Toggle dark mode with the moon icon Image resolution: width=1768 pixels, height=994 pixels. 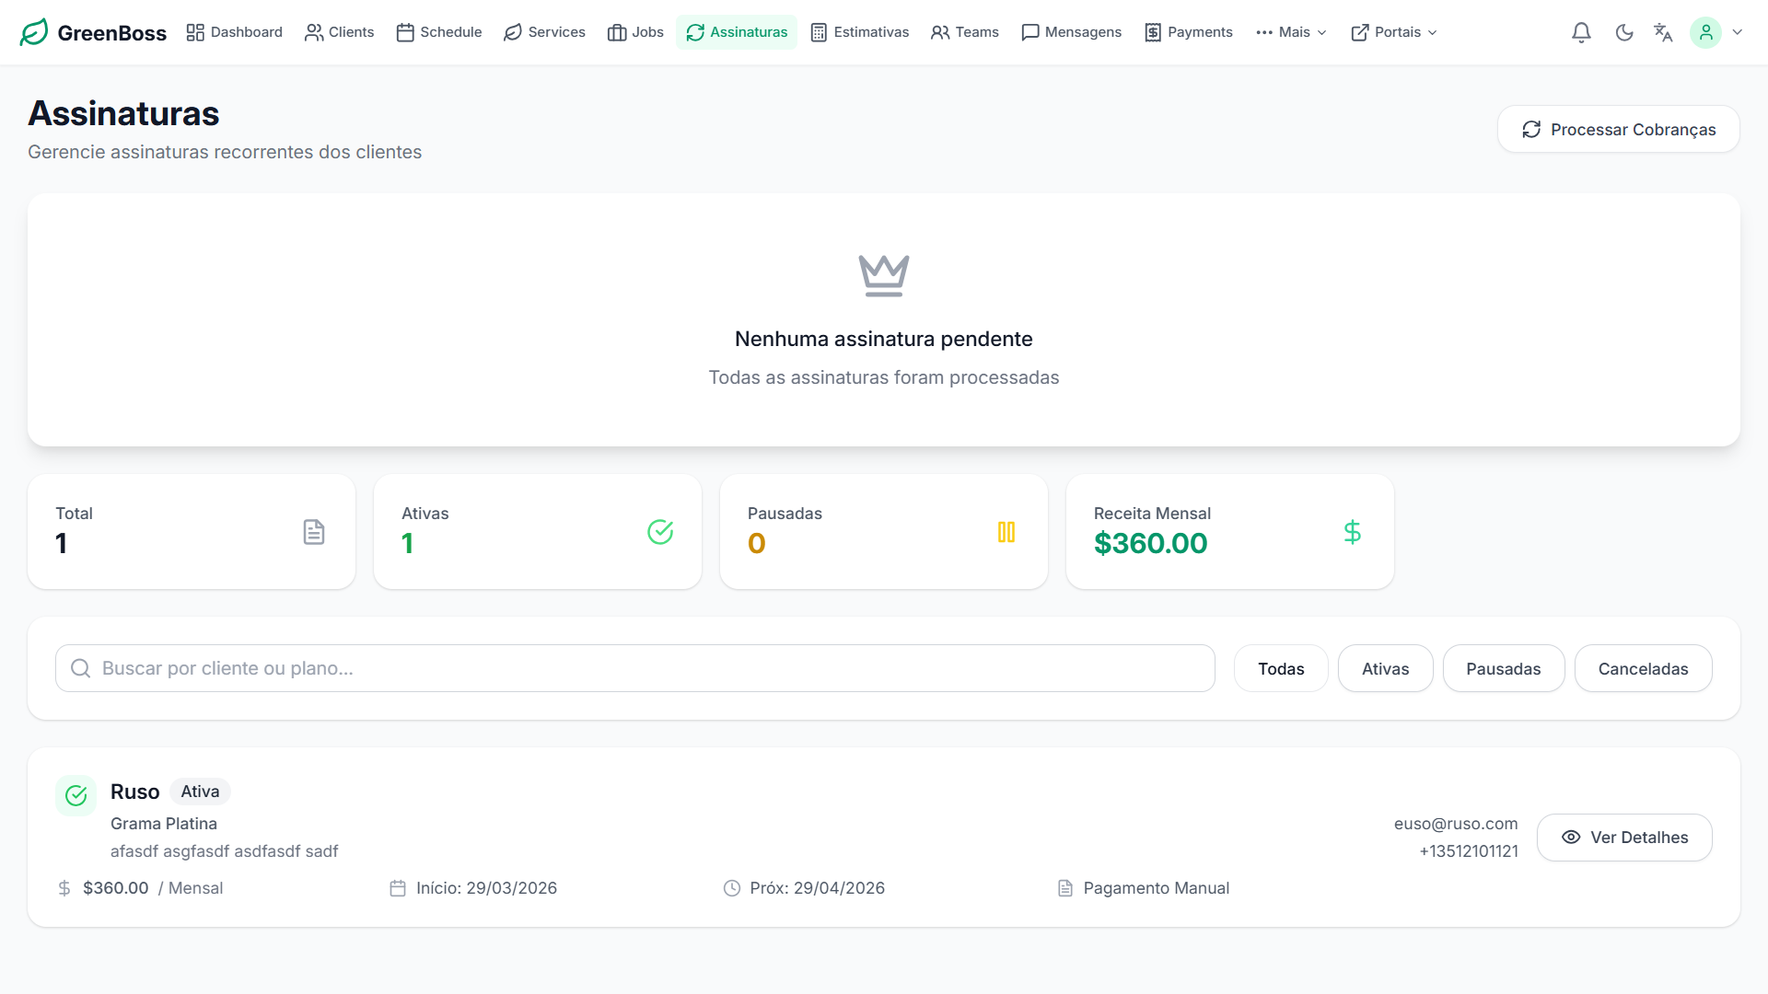[x=1624, y=32]
